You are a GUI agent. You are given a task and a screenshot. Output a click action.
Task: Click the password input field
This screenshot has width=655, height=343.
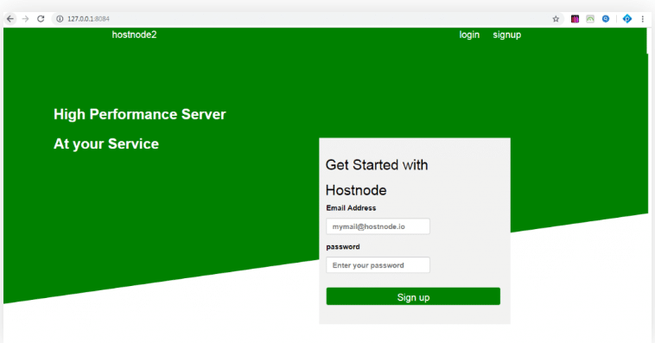(x=378, y=265)
